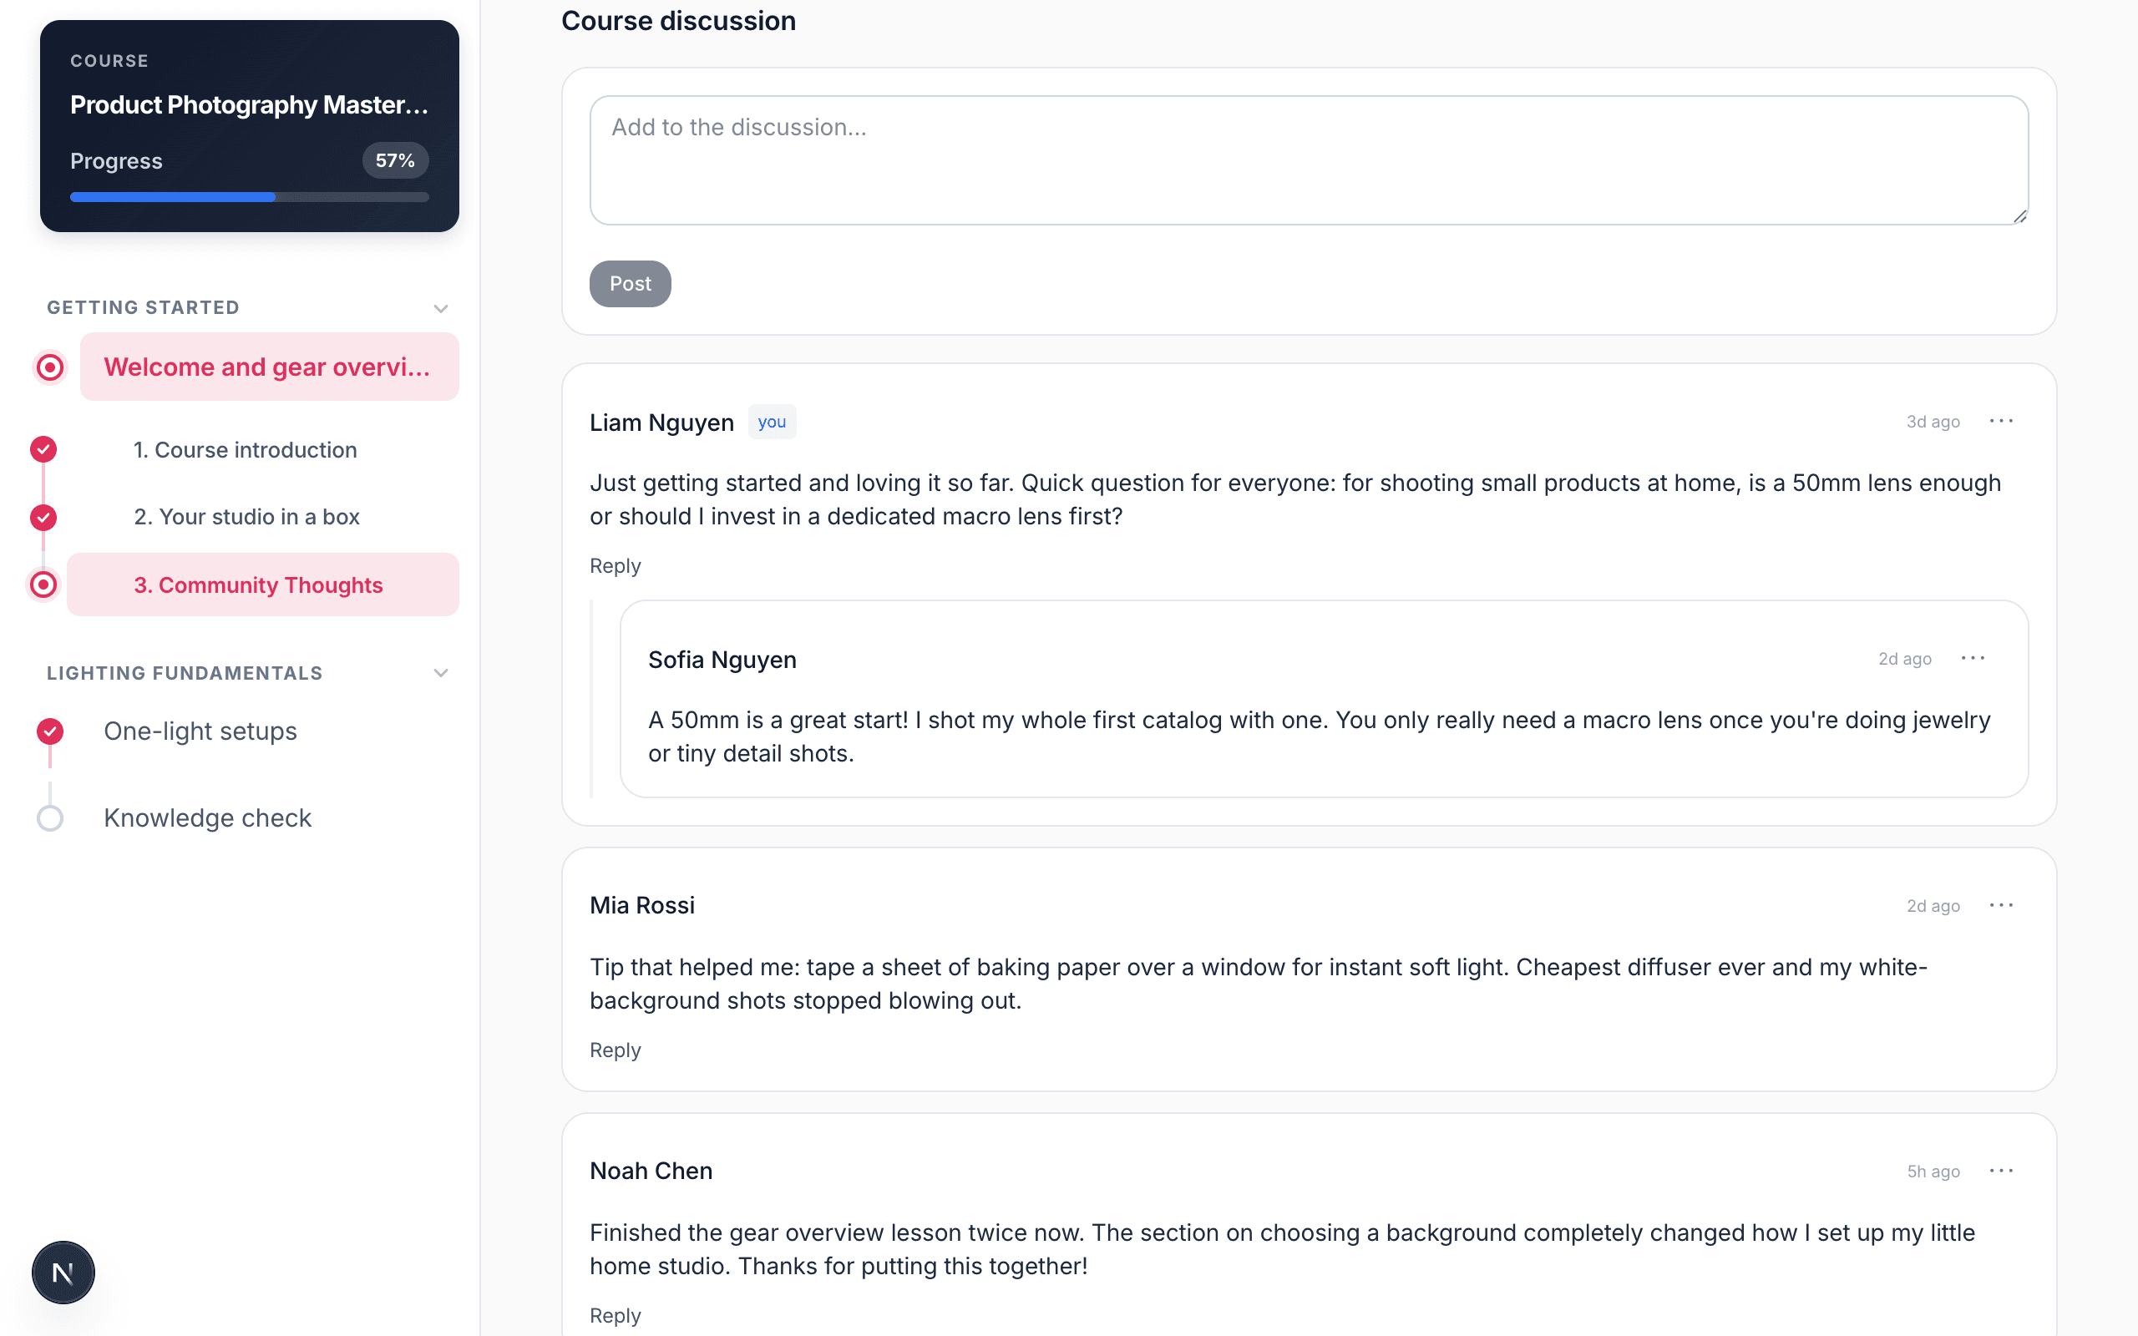
Task: Click the course progress bar
Action: coord(249,197)
